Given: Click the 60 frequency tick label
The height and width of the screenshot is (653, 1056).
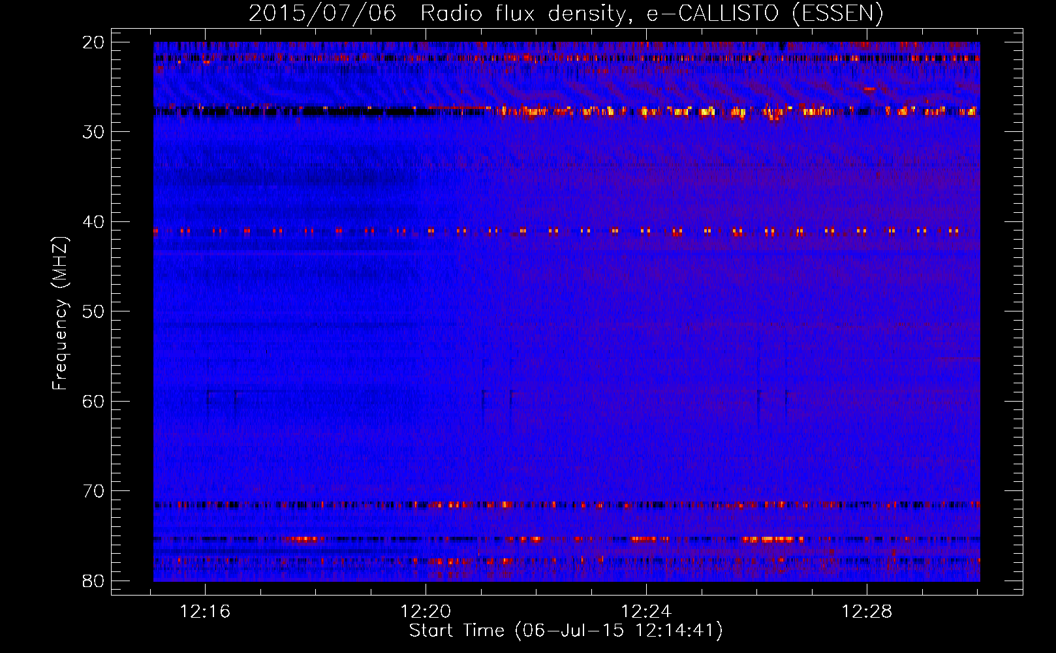Looking at the screenshot, I should 93,402.
